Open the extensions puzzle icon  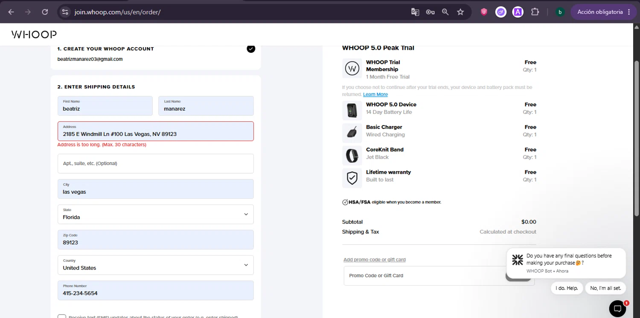point(535,12)
